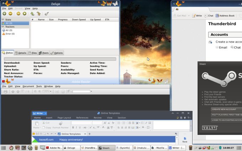Switch to the Peers tab in Deluge
This screenshot has height=151, width=242.
[43, 53]
